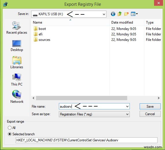
Task: Open Libraries in places bar
Action: coord(17,62)
